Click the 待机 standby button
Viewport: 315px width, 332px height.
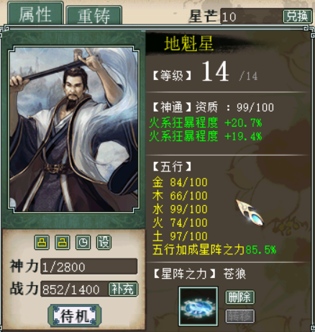tap(75, 315)
